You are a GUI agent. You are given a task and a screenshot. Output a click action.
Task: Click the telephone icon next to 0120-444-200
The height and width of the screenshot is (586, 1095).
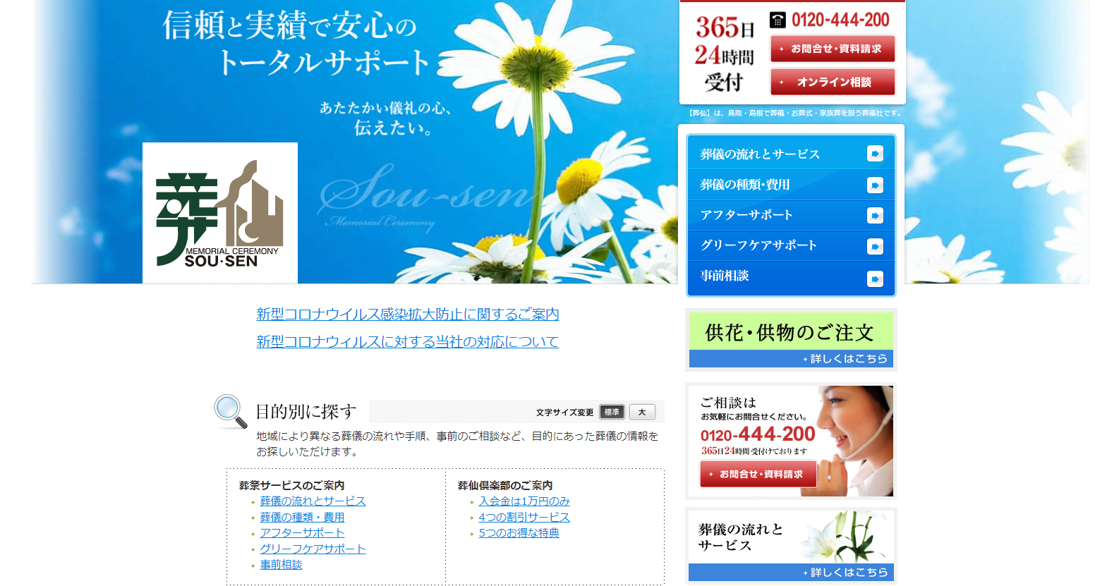(778, 20)
